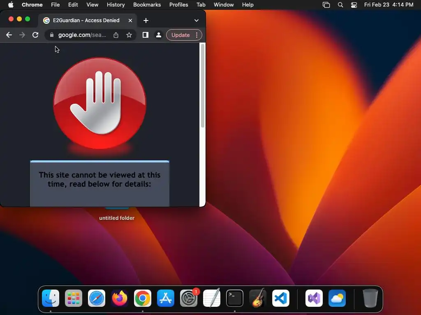Launch Visual Studio Code from the Dock
This screenshot has width=421, height=315.
(280, 298)
